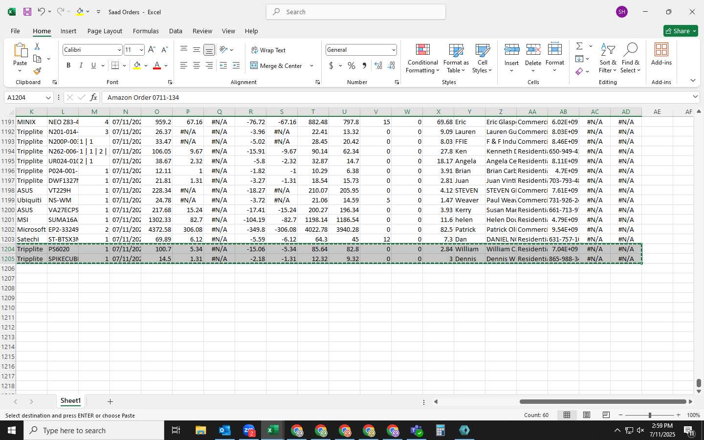Open the Formulas tab
This screenshot has height=440, width=704.
pyautogui.click(x=146, y=31)
